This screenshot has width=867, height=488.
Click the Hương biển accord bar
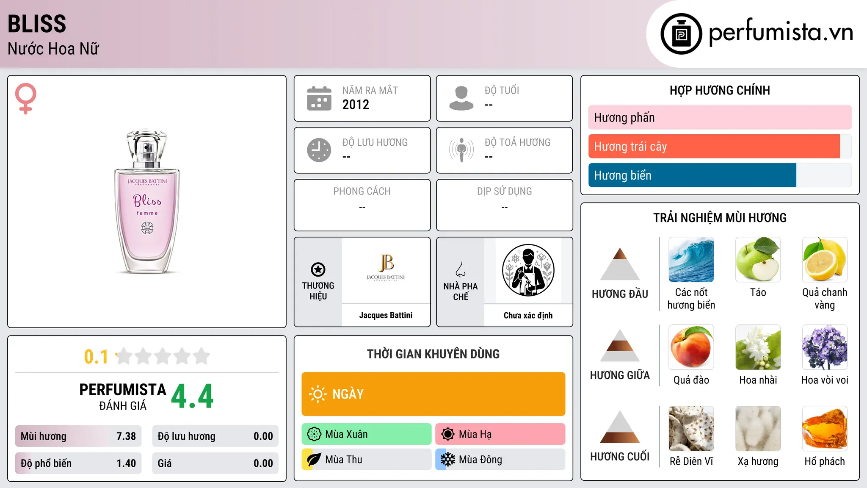point(720,175)
